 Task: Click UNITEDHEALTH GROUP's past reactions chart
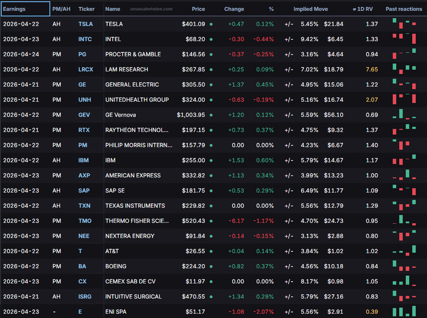click(404, 99)
